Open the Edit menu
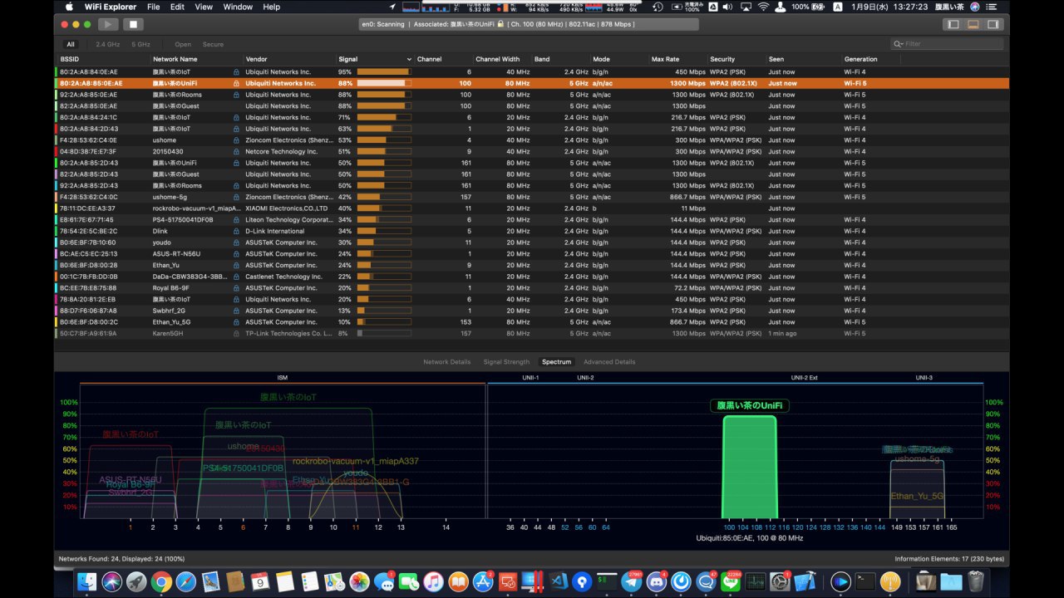The image size is (1064, 598). pos(178,7)
